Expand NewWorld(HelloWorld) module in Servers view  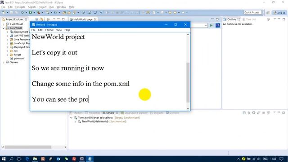click(x=75, y=121)
